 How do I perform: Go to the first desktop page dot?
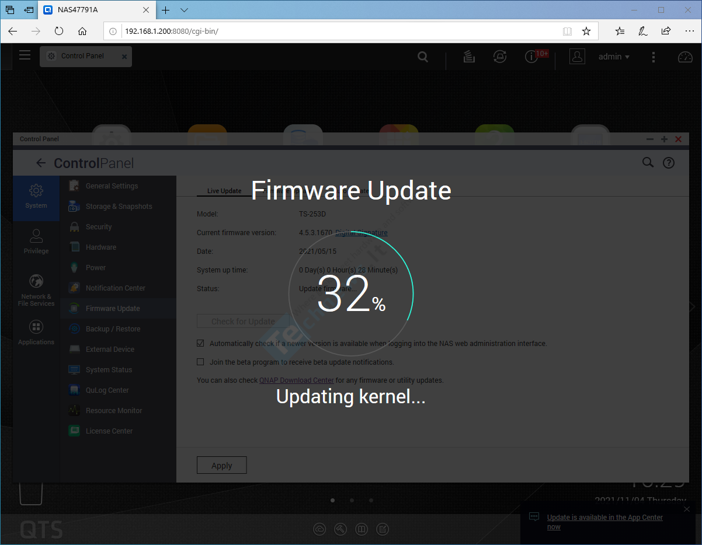click(333, 500)
